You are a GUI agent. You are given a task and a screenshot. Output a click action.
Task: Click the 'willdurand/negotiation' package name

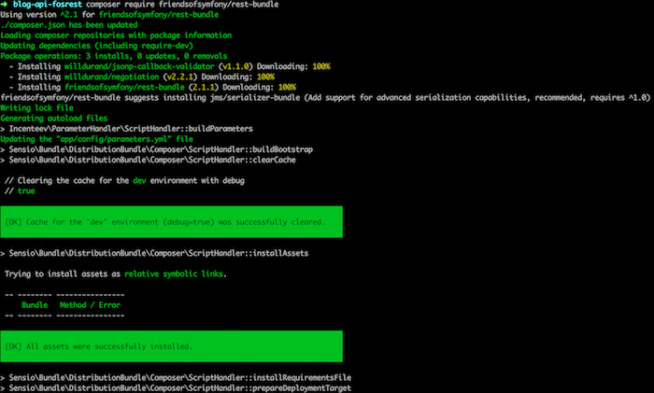coord(111,77)
